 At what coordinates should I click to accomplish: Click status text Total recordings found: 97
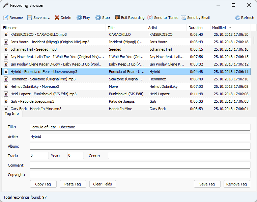(25, 197)
